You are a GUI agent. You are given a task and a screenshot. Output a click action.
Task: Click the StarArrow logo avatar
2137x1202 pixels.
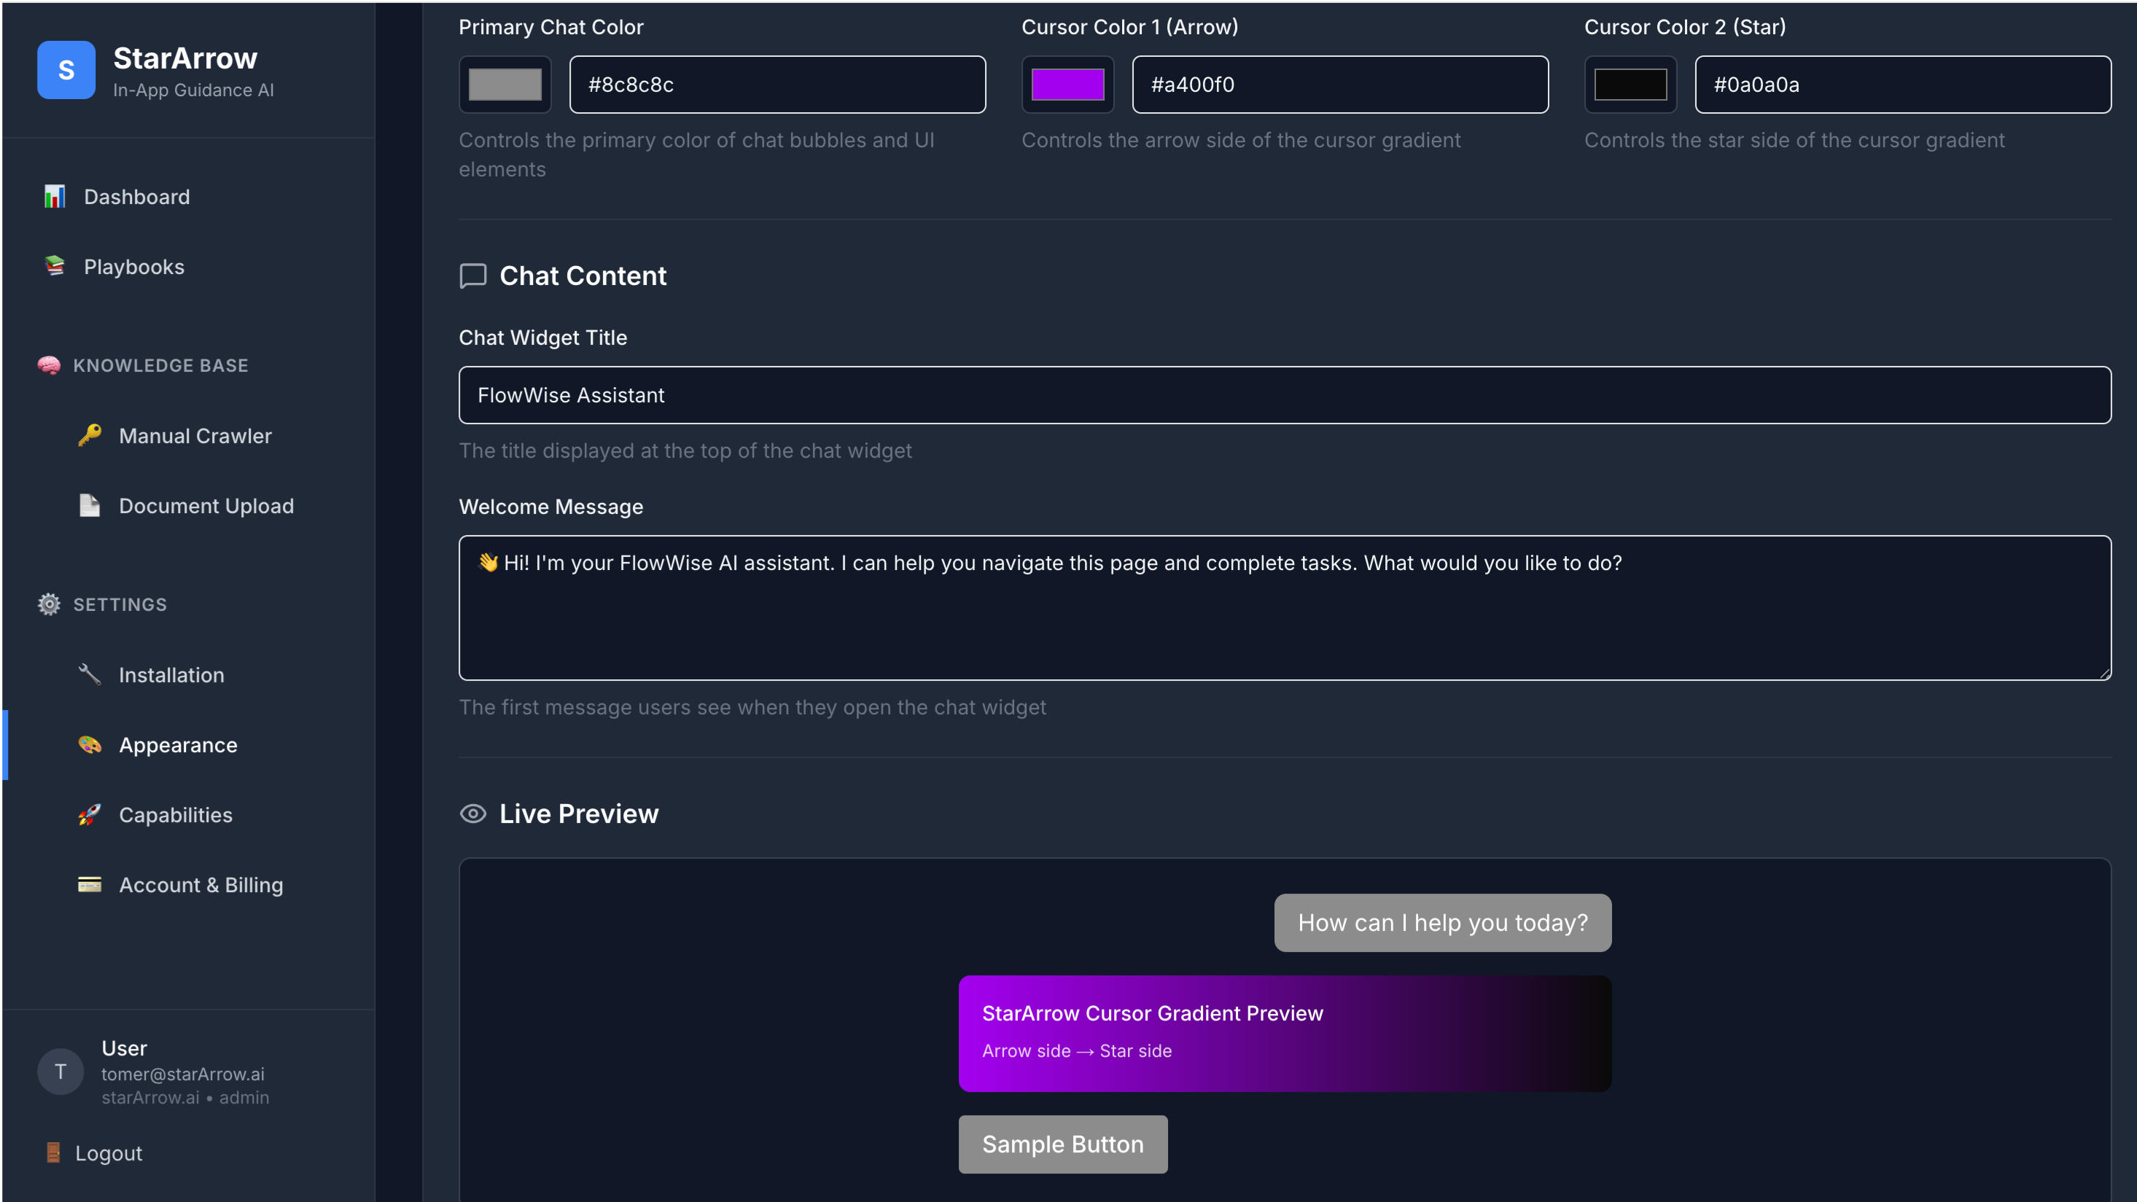point(66,70)
